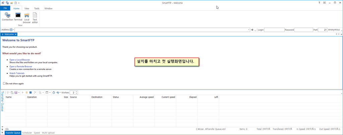Enable the Do not show again checkbox

click(x=4, y=84)
